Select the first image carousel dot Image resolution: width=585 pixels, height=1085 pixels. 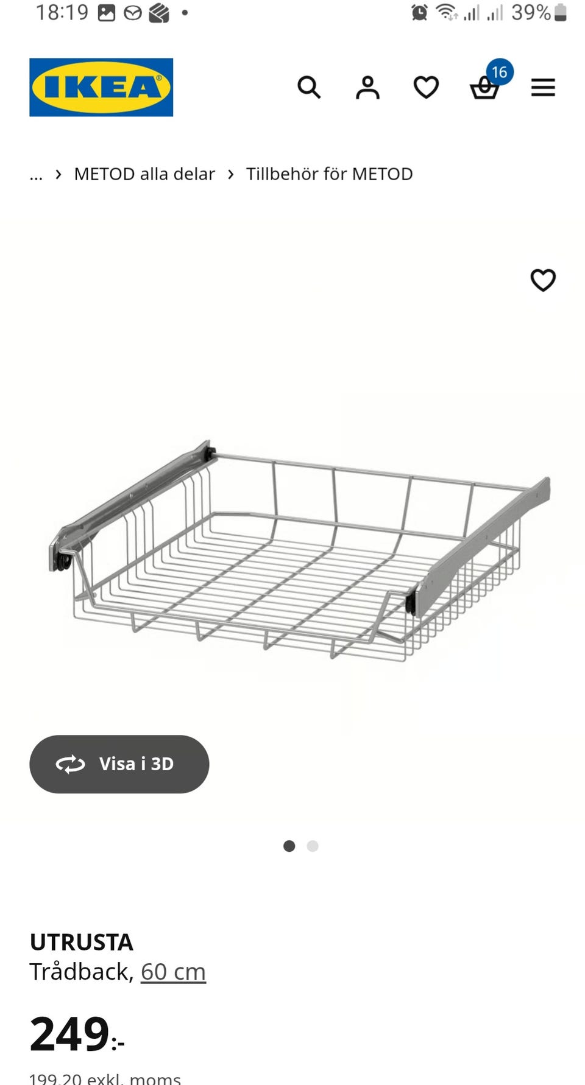click(x=289, y=846)
